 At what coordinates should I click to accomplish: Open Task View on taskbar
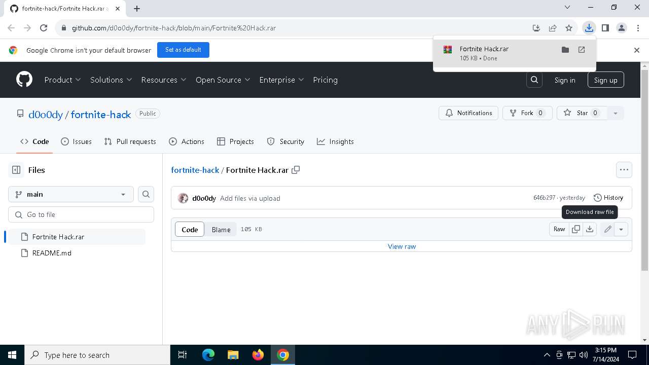pyautogui.click(x=183, y=355)
